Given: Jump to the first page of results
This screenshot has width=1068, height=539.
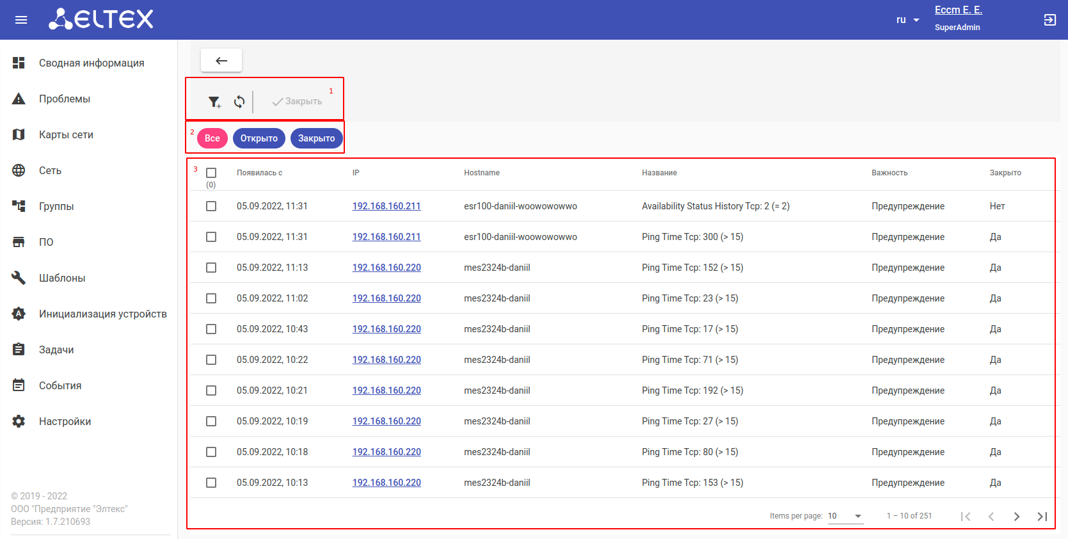Looking at the screenshot, I should point(966,517).
